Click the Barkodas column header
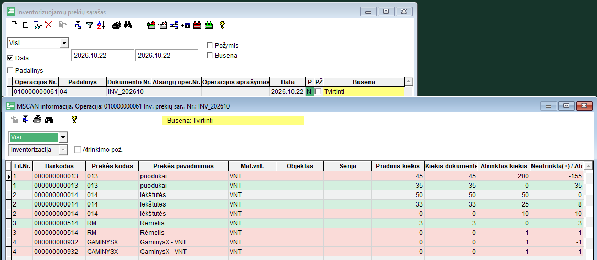 pos(59,166)
